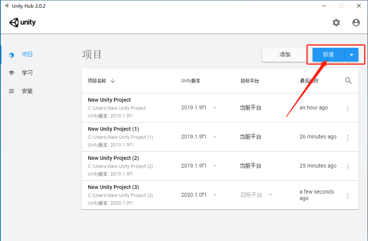Click path C:\Users\New Unity Project (2)
The height and width of the screenshot is (241, 368).
point(120,166)
